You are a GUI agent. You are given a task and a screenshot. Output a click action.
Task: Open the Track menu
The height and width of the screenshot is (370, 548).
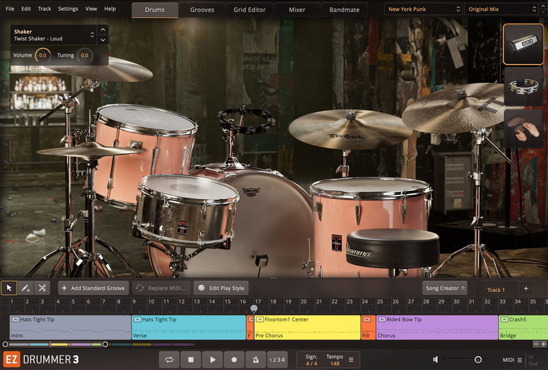[45, 9]
